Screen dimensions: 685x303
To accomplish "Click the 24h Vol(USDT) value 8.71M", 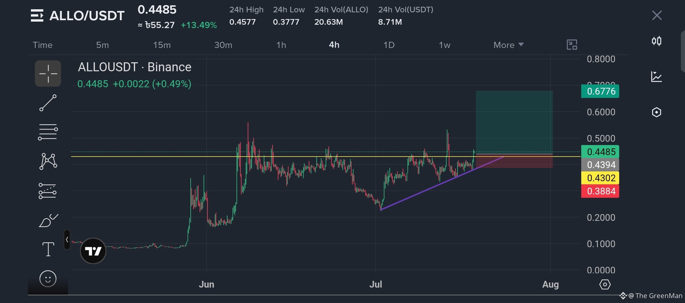I will [390, 22].
